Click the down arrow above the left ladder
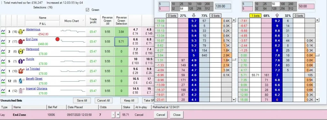Viewport: 327px width, 120px height. pyautogui.click(x=194, y=15)
